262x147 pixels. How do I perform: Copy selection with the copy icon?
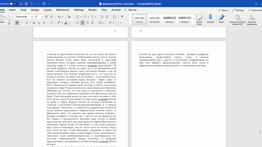coord(9,20)
